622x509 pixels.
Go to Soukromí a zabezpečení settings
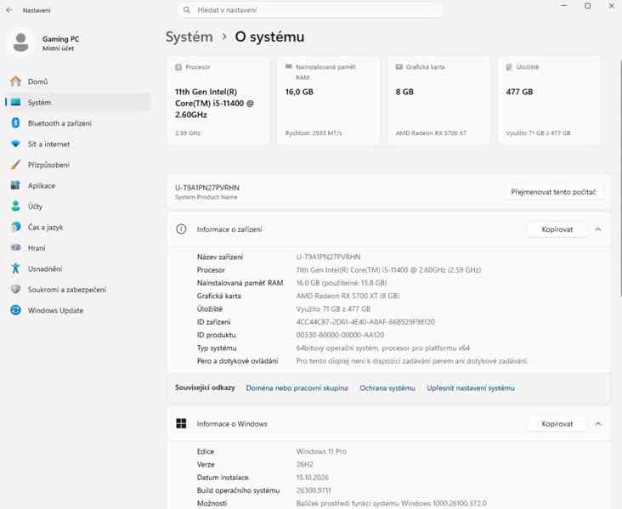(78, 289)
